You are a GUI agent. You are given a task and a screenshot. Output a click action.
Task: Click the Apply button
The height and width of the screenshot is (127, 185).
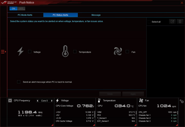[x=133, y=94]
